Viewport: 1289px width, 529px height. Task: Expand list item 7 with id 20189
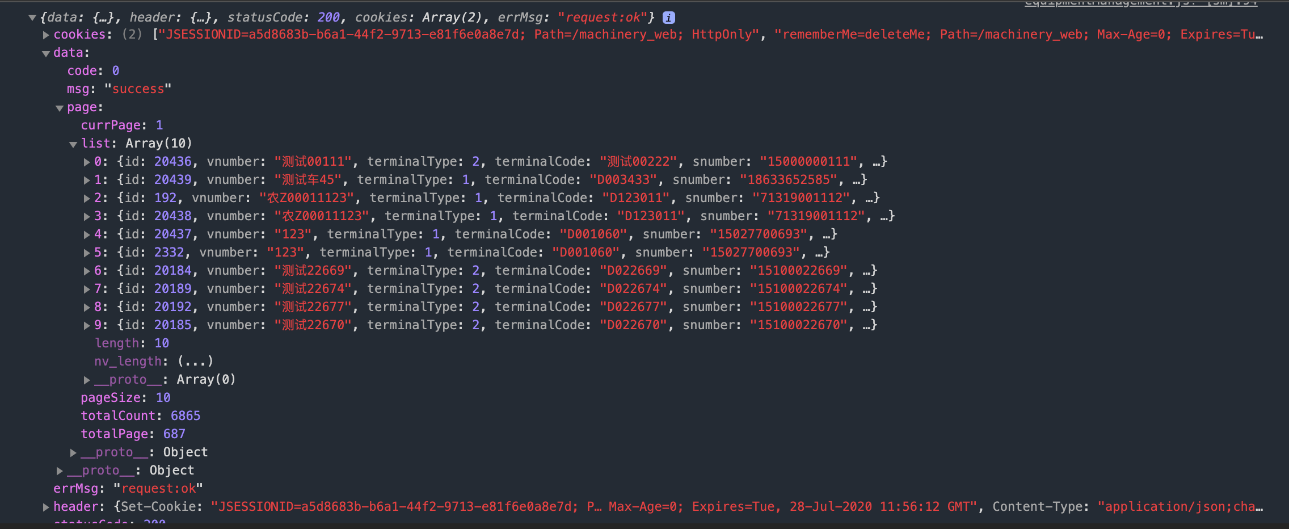pos(87,289)
